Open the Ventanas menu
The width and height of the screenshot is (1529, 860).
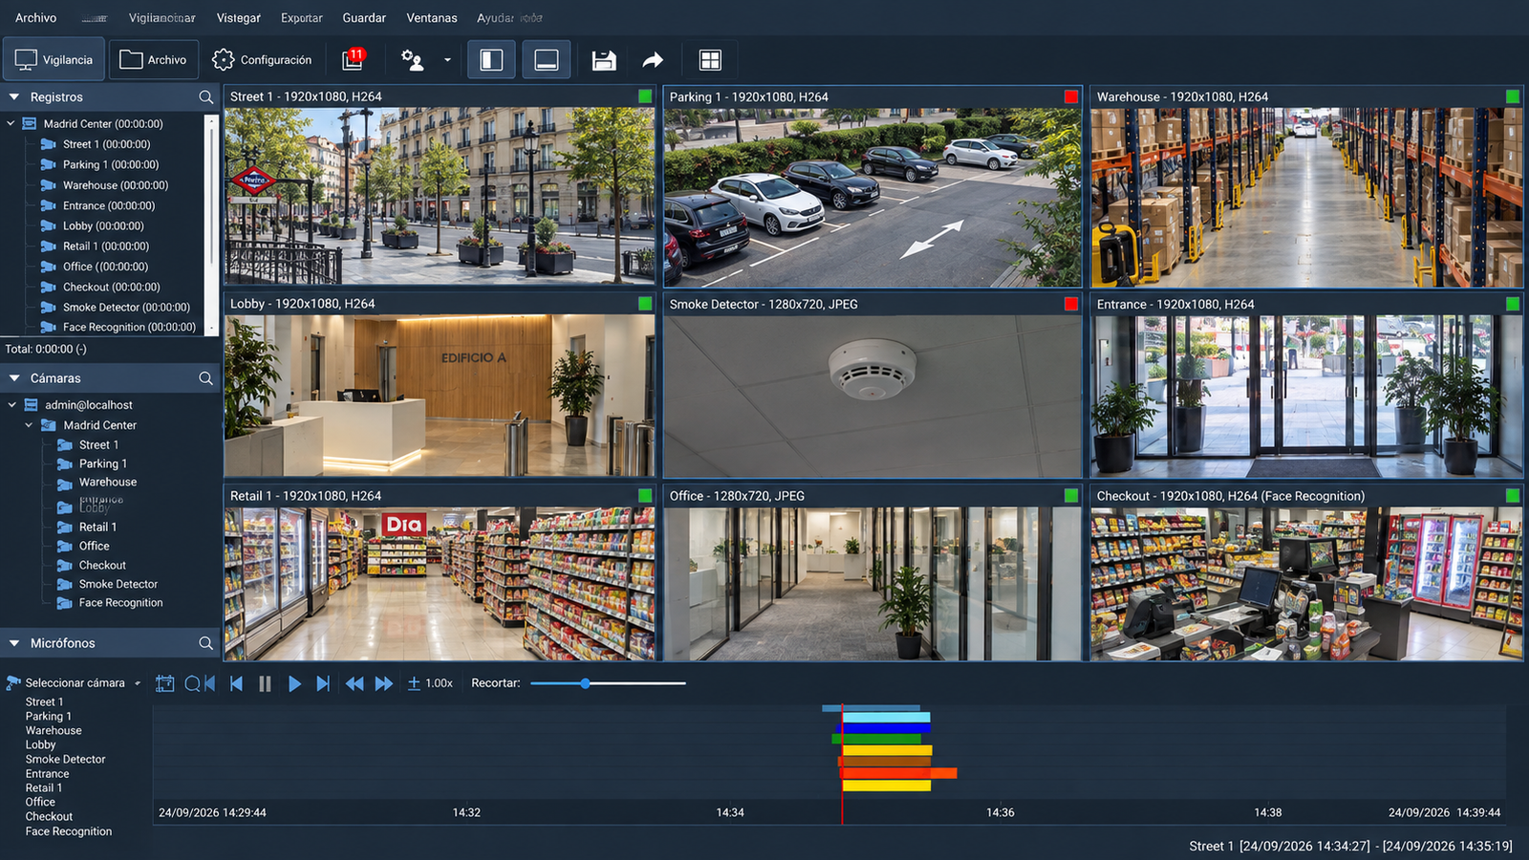pos(432,18)
